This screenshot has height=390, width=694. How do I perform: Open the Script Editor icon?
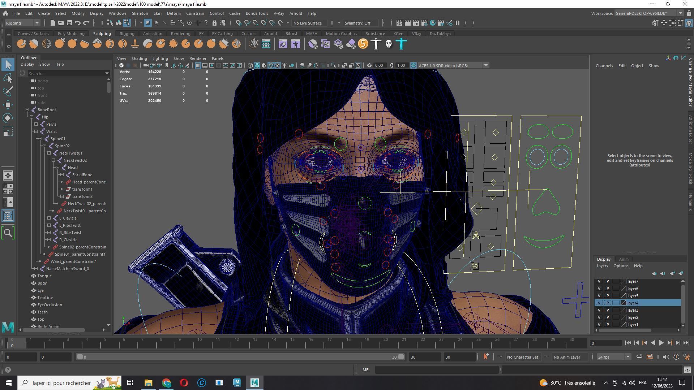pos(687,370)
